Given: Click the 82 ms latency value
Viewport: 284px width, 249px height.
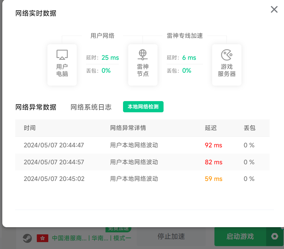Looking at the screenshot, I should coord(214,162).
